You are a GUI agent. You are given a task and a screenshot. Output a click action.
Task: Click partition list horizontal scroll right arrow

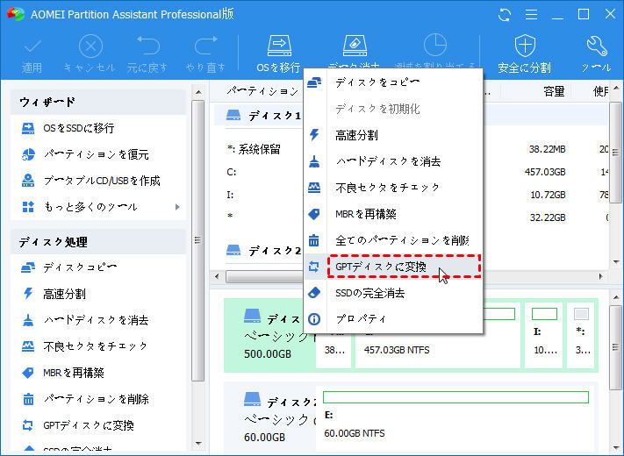pos(600,276)
